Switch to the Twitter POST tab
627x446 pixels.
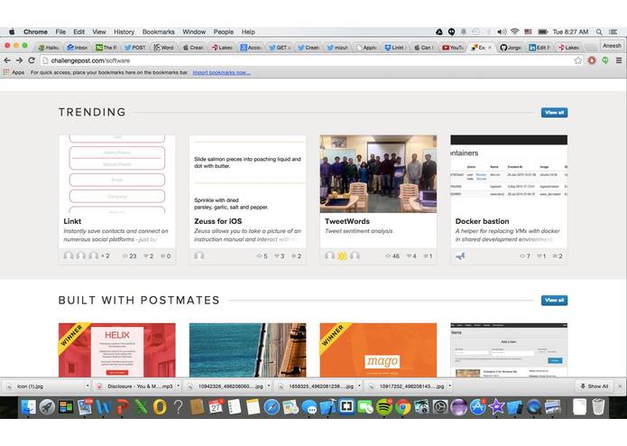pyautogui.click(x=134, y=47)
